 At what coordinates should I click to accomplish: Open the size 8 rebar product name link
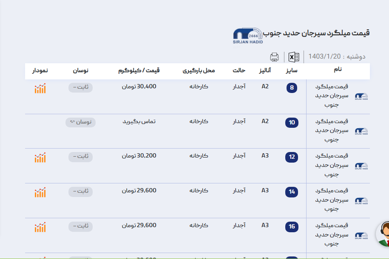point(338,96)
